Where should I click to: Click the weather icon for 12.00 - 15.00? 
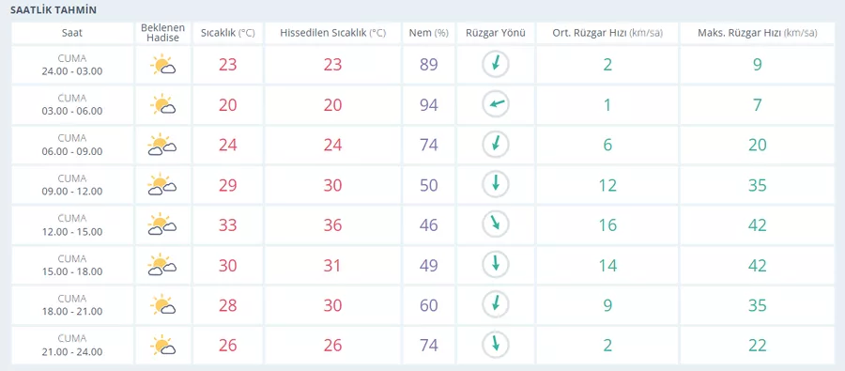pos(162,224)
